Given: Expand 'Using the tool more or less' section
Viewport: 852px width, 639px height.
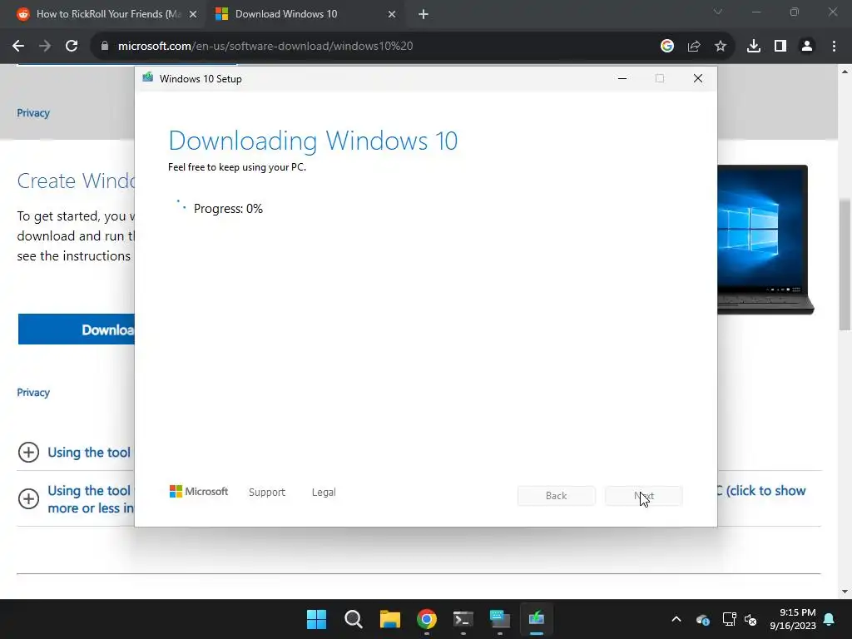Looking at the screenshot, I should 29,499.
